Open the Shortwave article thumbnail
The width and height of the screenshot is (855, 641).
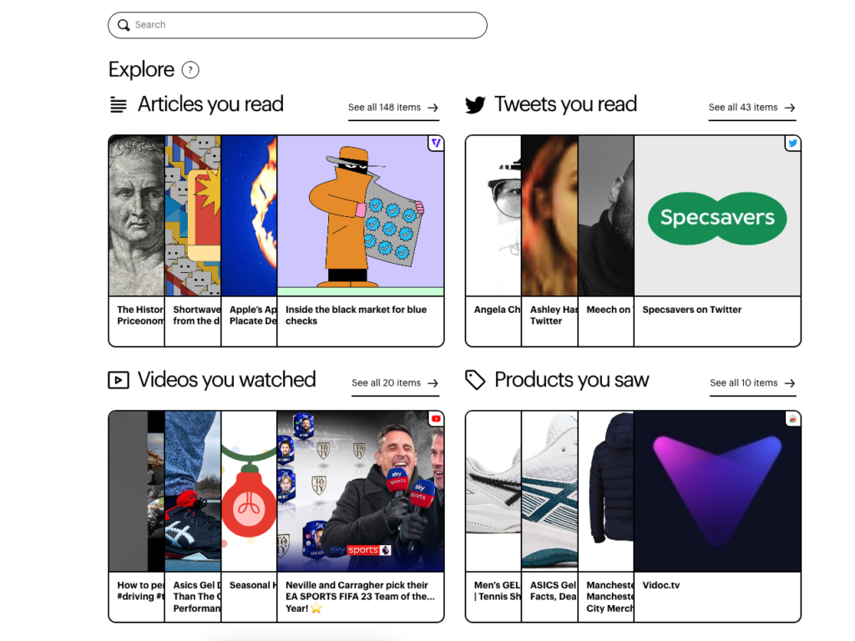193,216
